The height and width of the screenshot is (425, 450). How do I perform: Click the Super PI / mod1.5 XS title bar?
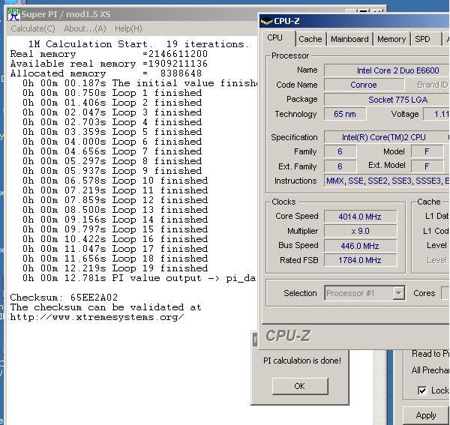132,14
